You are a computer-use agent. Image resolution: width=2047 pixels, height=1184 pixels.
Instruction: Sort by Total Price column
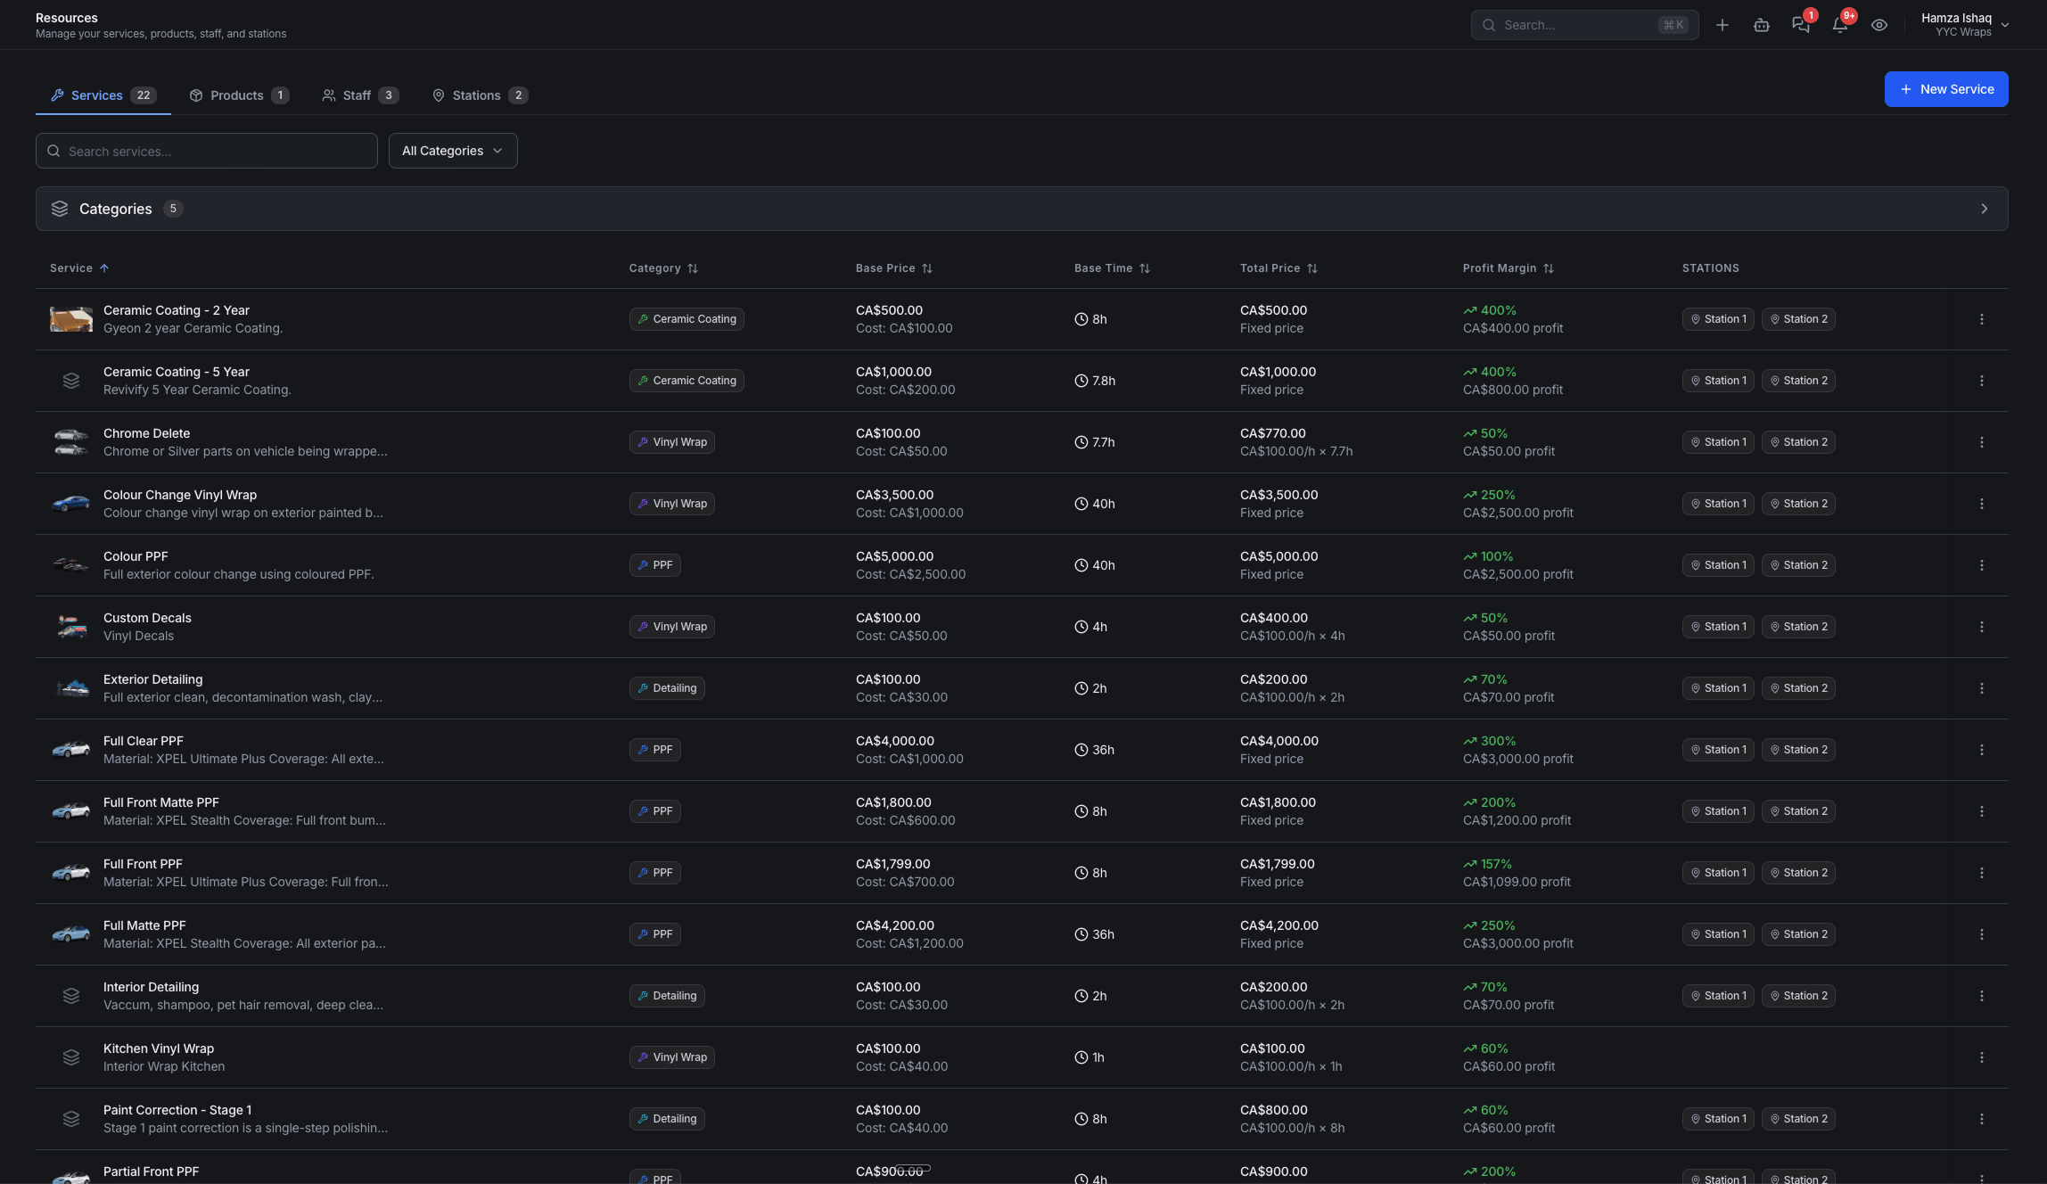click(1278, 268)
